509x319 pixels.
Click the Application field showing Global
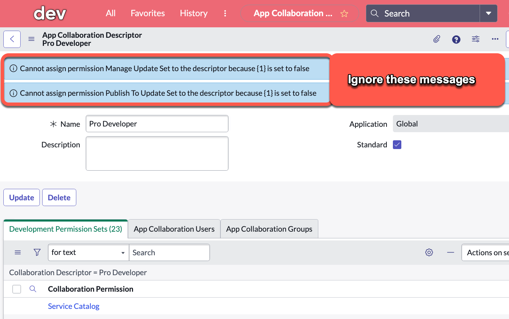click(451, 124)
